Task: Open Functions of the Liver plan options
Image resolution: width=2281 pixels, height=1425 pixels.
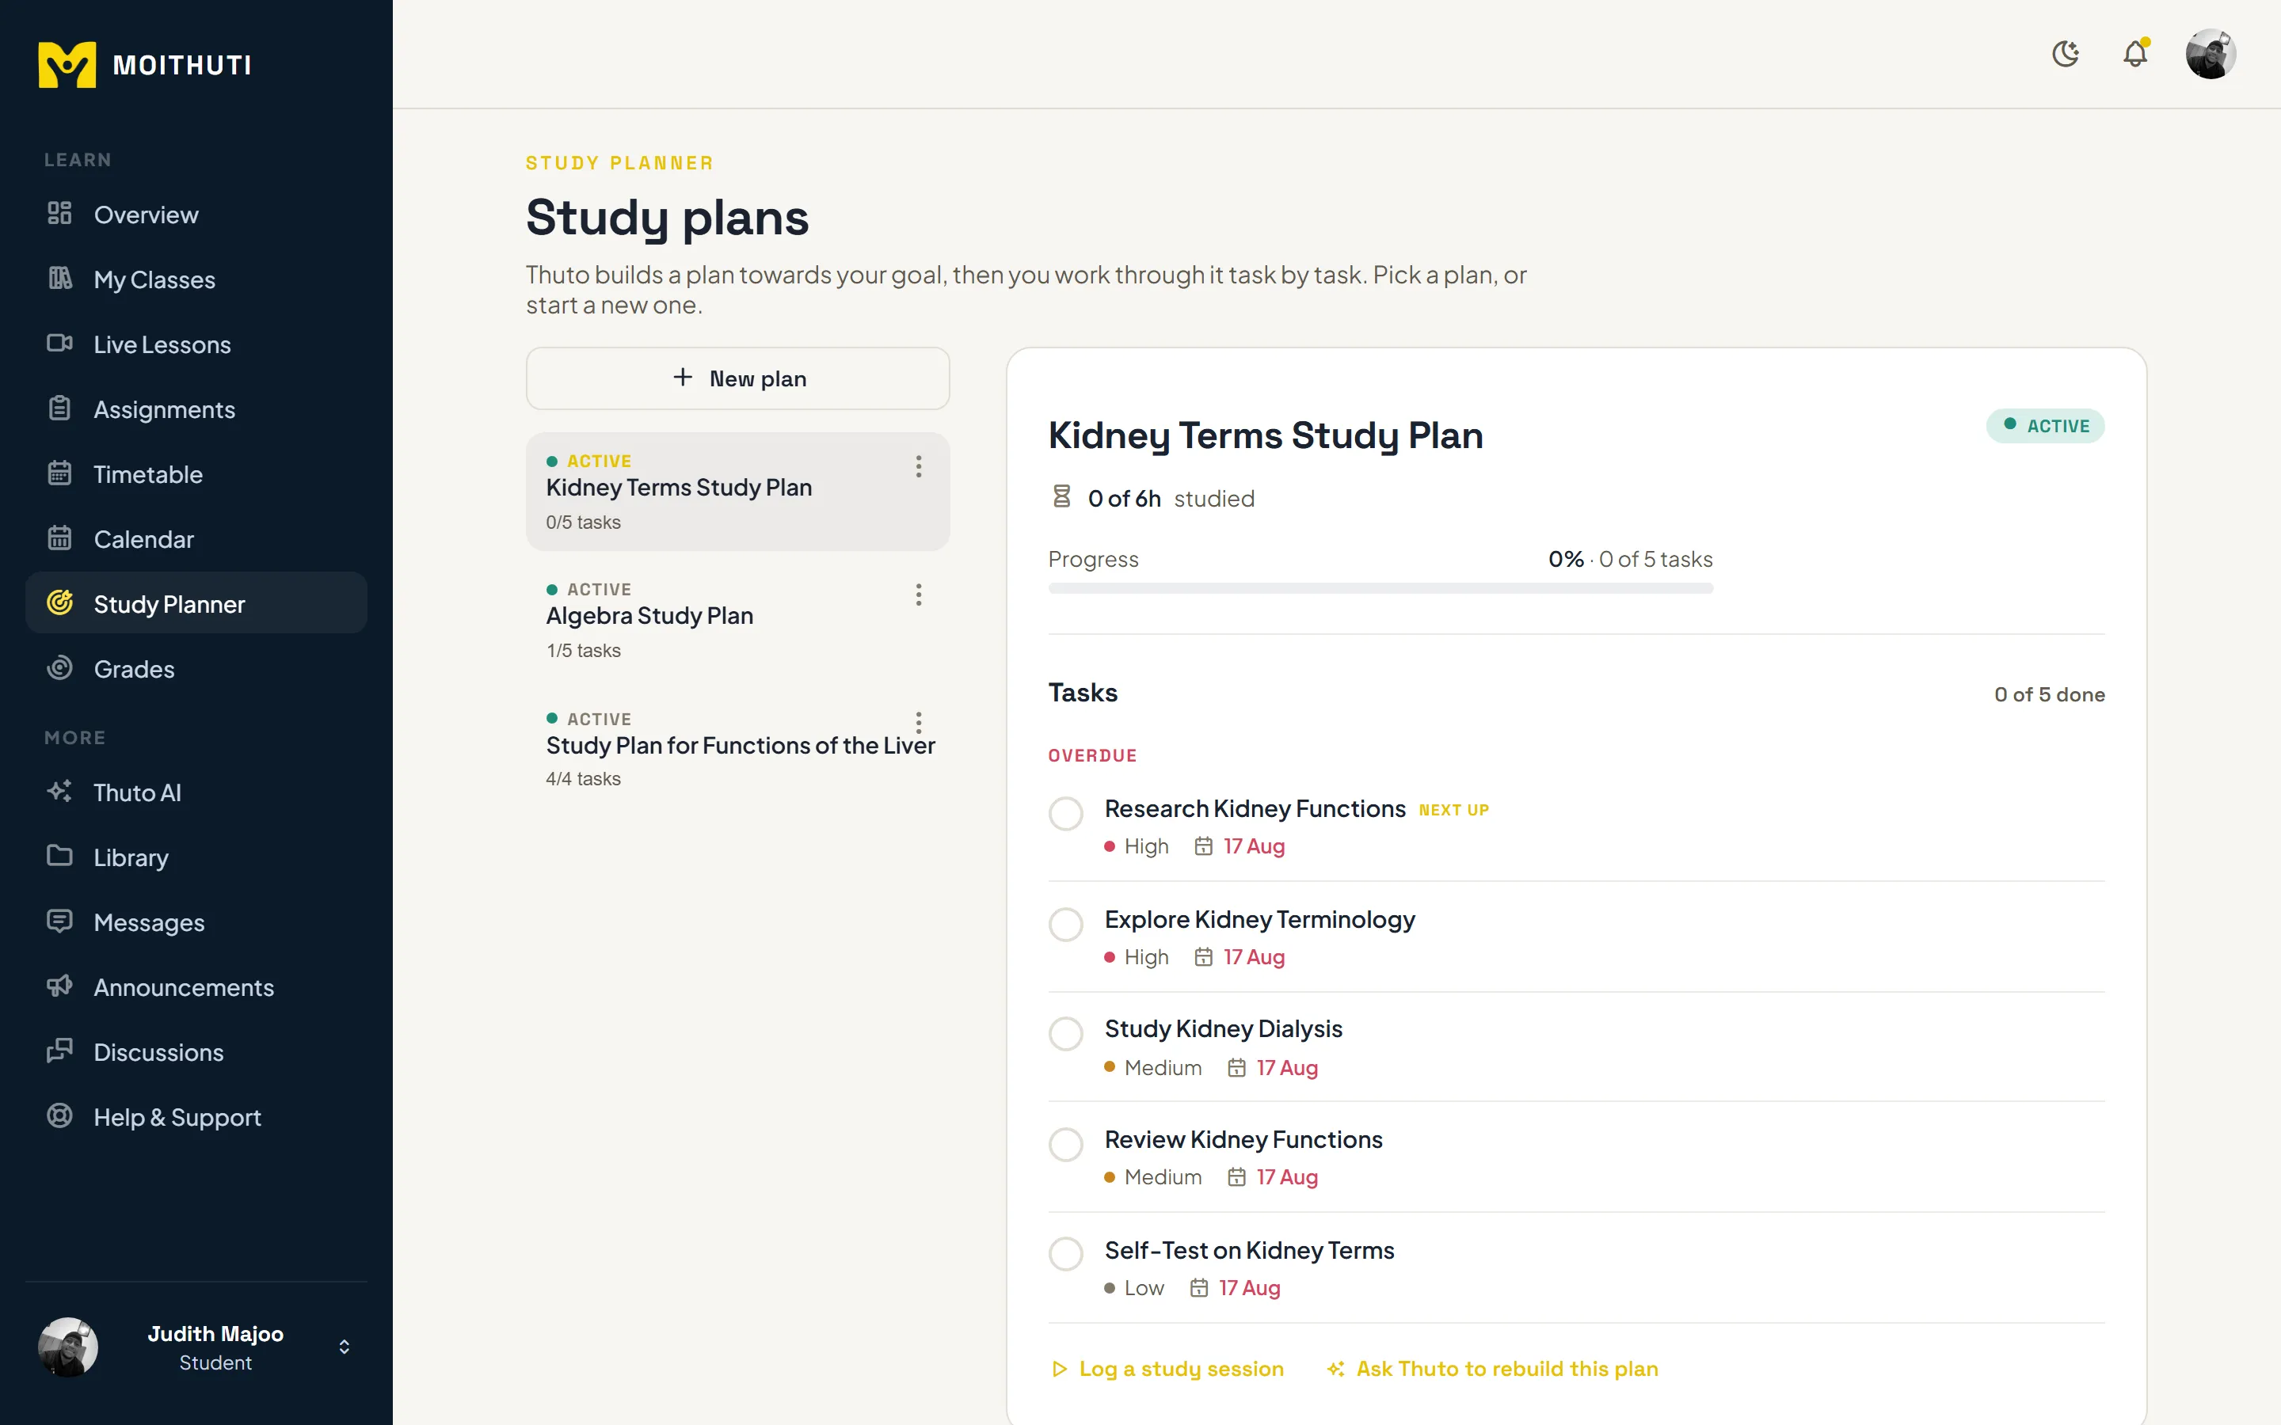Action: 918,722
